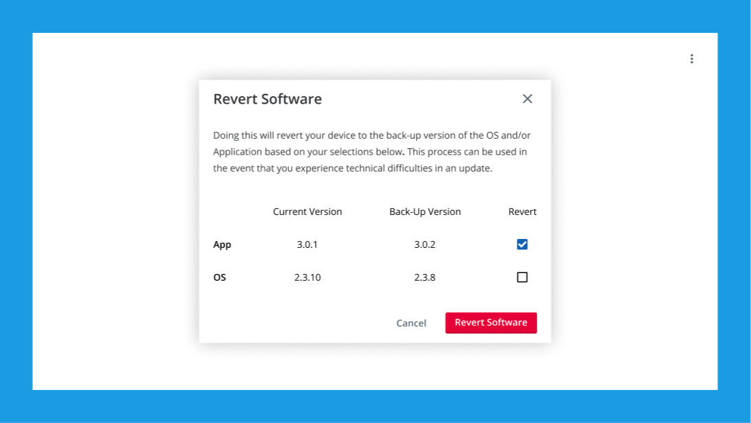751x423 pixels.
Task: Select App current version 3.0.1
Action: pyautogui.click(x=307, y=244)
